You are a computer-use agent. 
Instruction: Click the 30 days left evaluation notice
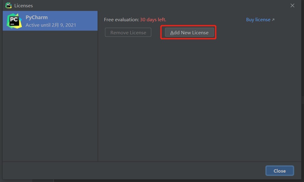point(153,19)
